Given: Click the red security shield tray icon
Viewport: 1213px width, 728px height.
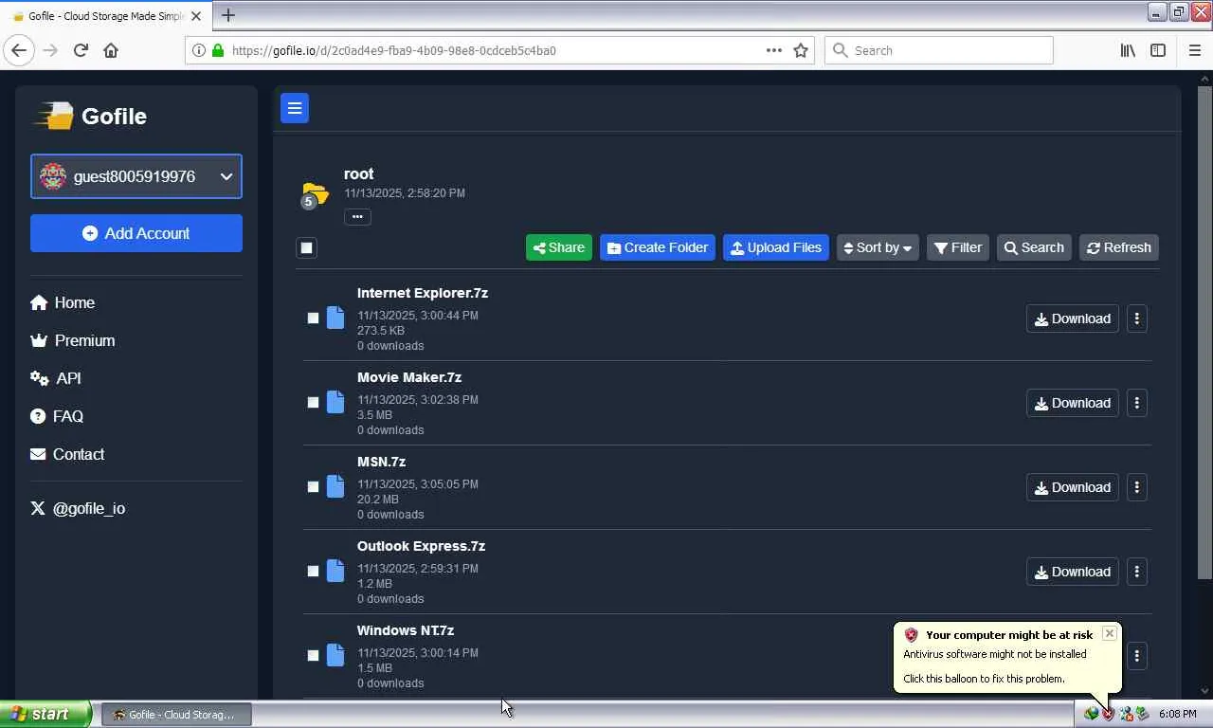Looking at the screenshot, I should tap(1108, 714).
